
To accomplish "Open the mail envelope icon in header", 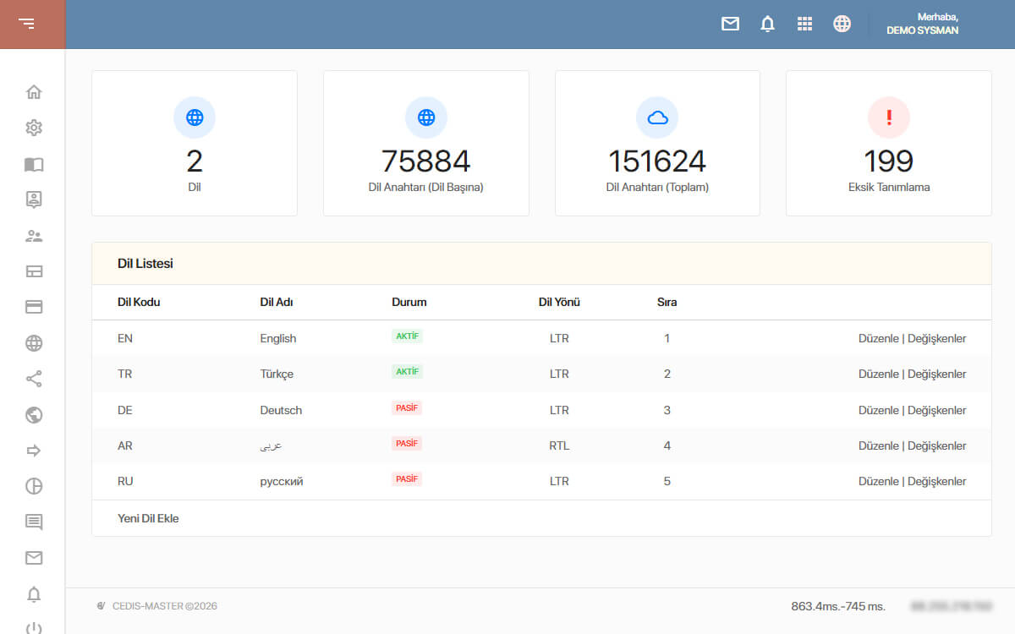I will (x=730, y=24).
